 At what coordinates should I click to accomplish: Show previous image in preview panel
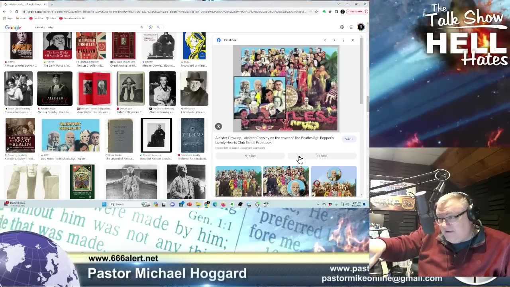pyautogui.click(x=325, y=40)
